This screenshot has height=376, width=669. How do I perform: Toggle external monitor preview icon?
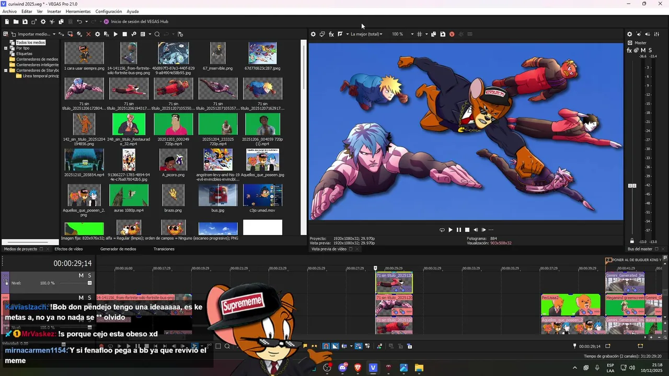322,34
